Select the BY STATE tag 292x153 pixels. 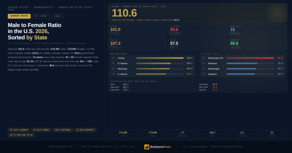coord(41,16)
